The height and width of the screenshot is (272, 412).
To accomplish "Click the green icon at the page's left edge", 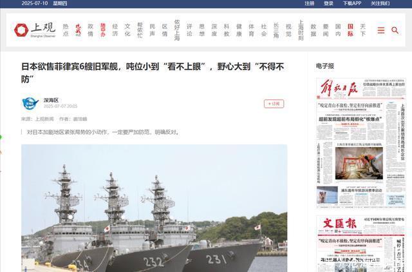I will (1, 137).
